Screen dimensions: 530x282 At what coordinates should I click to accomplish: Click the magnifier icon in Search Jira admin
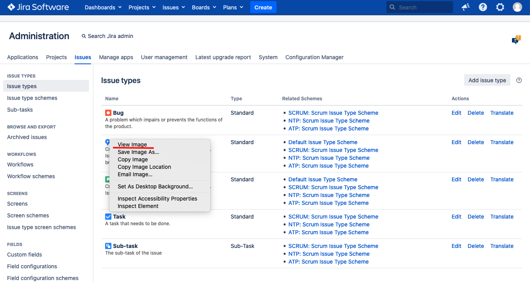84,36
